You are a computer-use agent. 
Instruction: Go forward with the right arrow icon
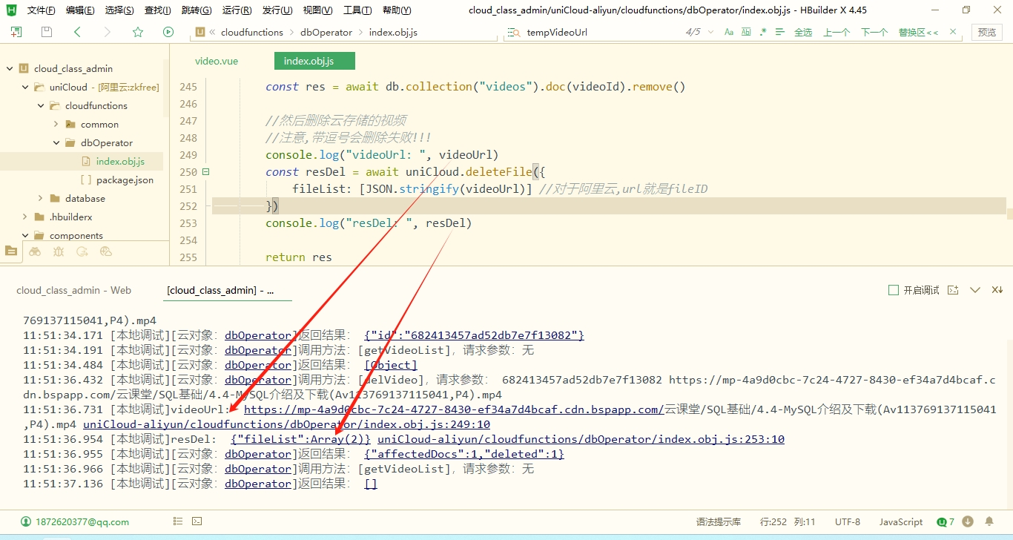point(108,32)
